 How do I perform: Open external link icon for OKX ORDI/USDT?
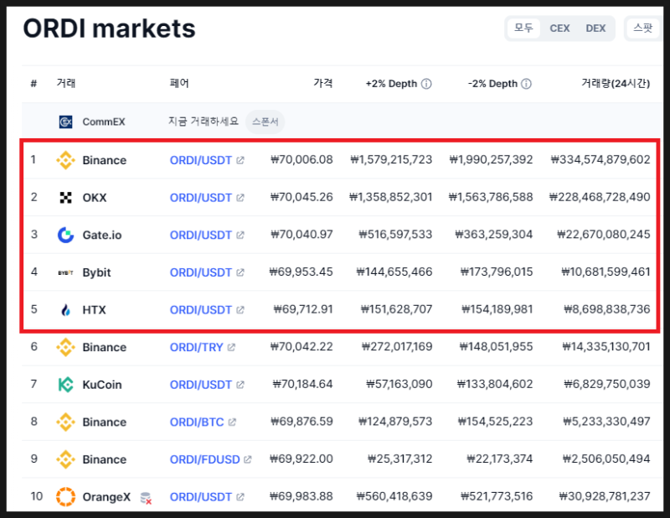(x=240, y=198)
